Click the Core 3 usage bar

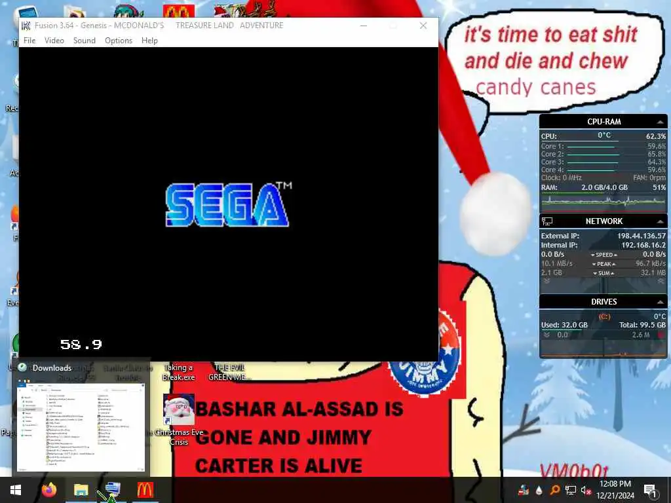(x=593, y=162)
